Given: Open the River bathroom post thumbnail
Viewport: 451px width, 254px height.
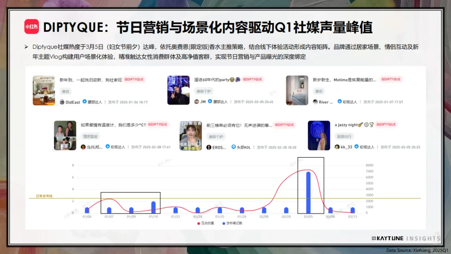Looking at the screenshot, I should [x=297, y=90].
